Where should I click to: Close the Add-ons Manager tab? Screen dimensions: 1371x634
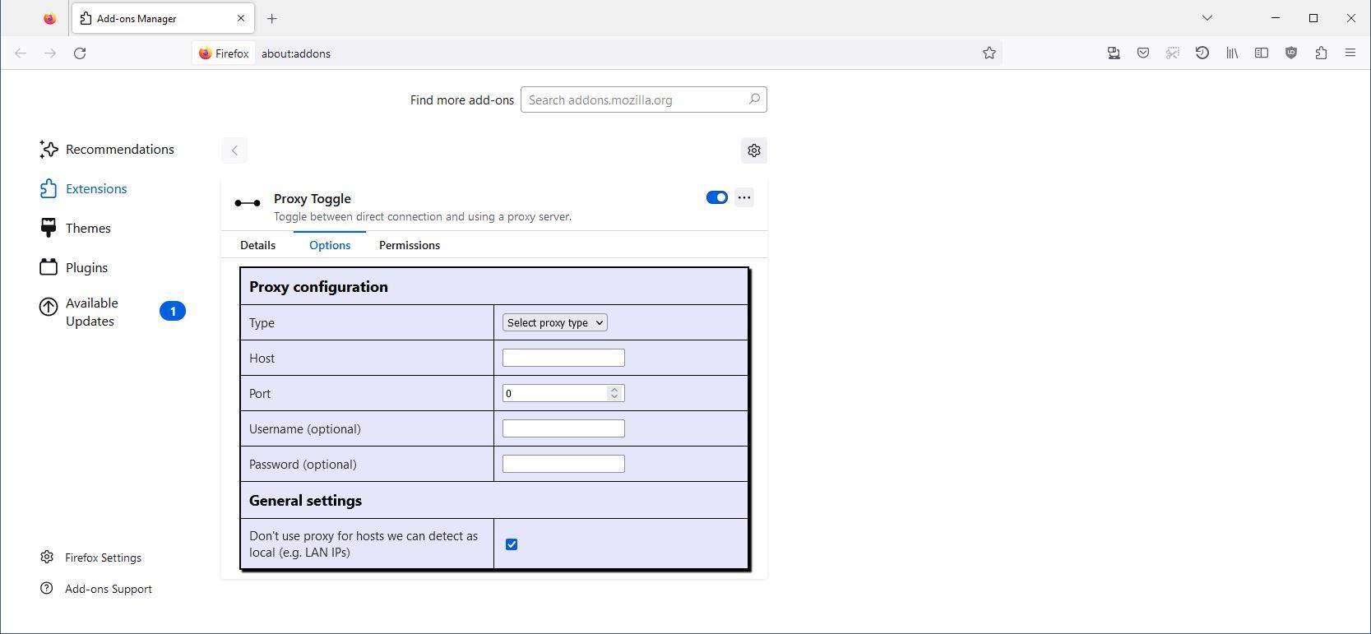(x=241, y=18)
